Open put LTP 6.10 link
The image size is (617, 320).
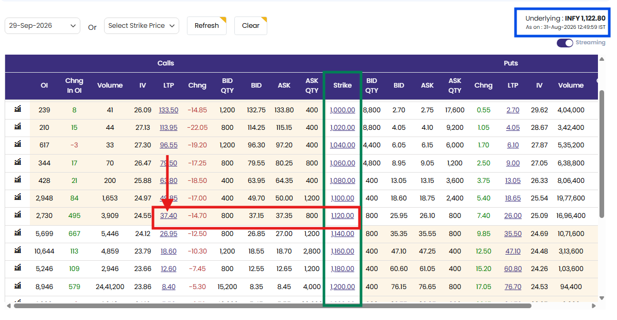[513, 145]
